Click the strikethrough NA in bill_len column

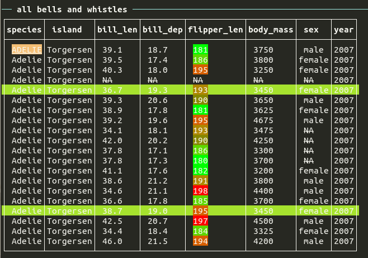(107, 80)
